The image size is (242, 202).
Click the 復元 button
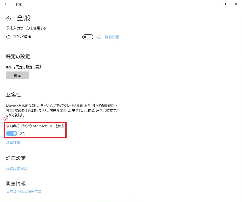tap(17, 75)
